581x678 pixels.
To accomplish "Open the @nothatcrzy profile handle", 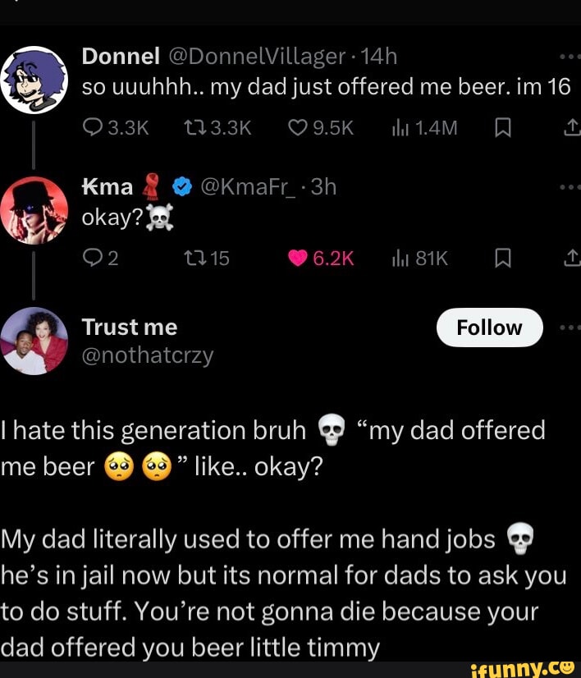I will click(148, 356).
